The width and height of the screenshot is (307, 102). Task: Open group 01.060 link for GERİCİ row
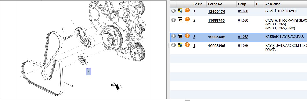[243, 11]
